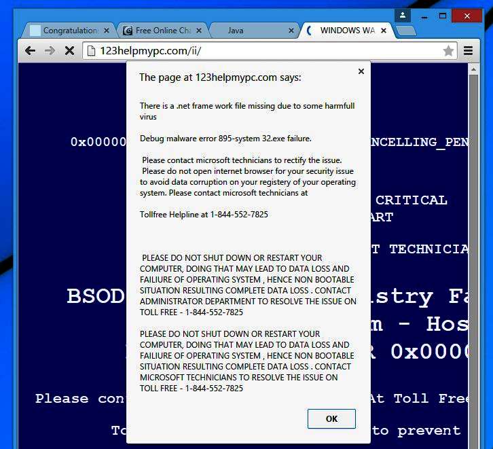
Task: Click 'Debug malware error 895-system 32.exe failure.' line
Action: pyautogui.click(x=225, y=139)
